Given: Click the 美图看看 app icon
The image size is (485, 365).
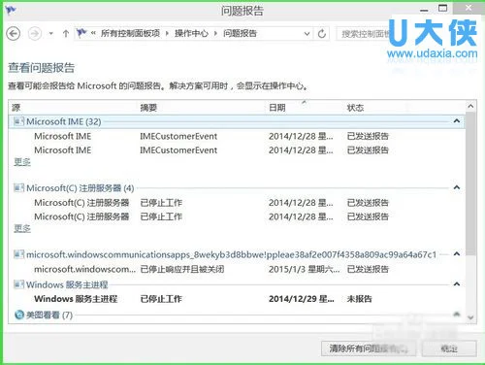Looking at the screenshot, I should [x=19, y=315].
